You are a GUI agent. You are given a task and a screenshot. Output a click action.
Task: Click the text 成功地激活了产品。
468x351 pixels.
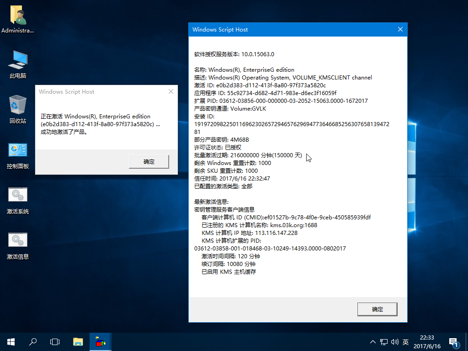tap(64, 132)
